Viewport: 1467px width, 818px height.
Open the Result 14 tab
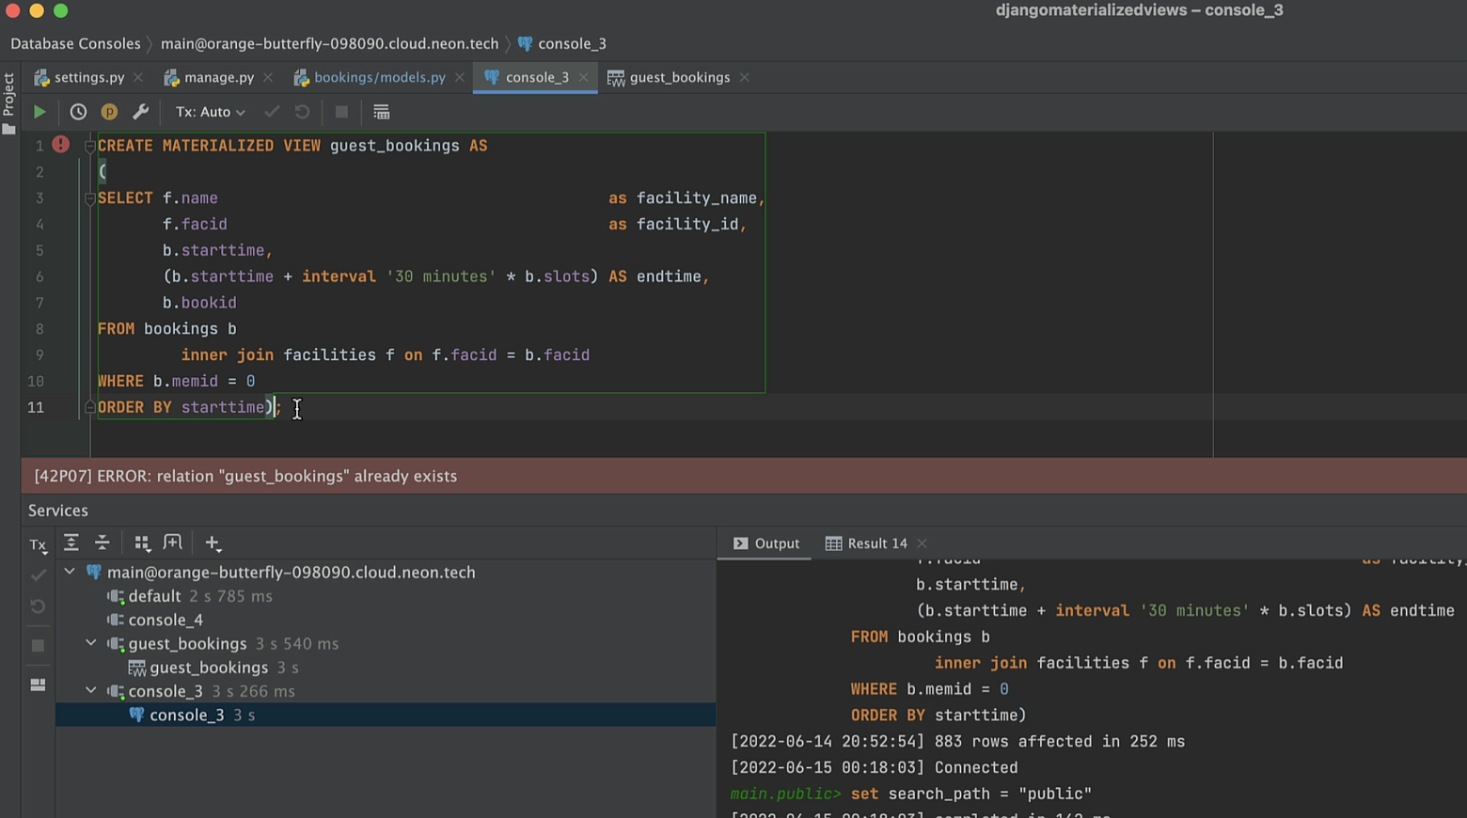pos(876,543)
